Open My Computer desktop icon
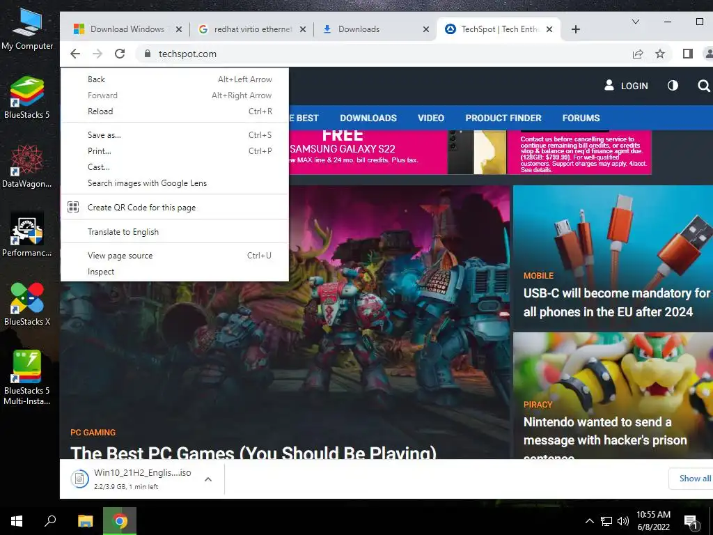The height and width of the screenshot is (535, 713). pyautogui.click(x=27, y=29)
